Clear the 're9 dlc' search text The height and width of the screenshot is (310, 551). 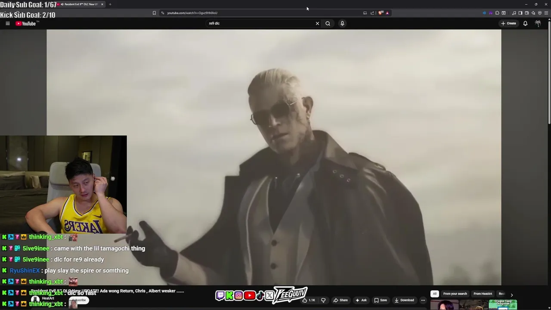pos(318,23)
